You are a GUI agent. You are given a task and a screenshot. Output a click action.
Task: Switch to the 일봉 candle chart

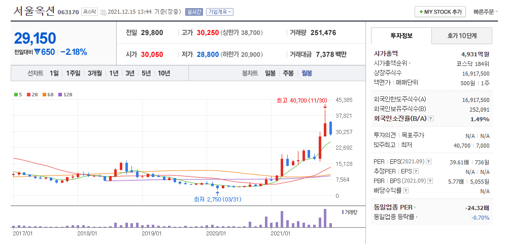click(270, 73)
